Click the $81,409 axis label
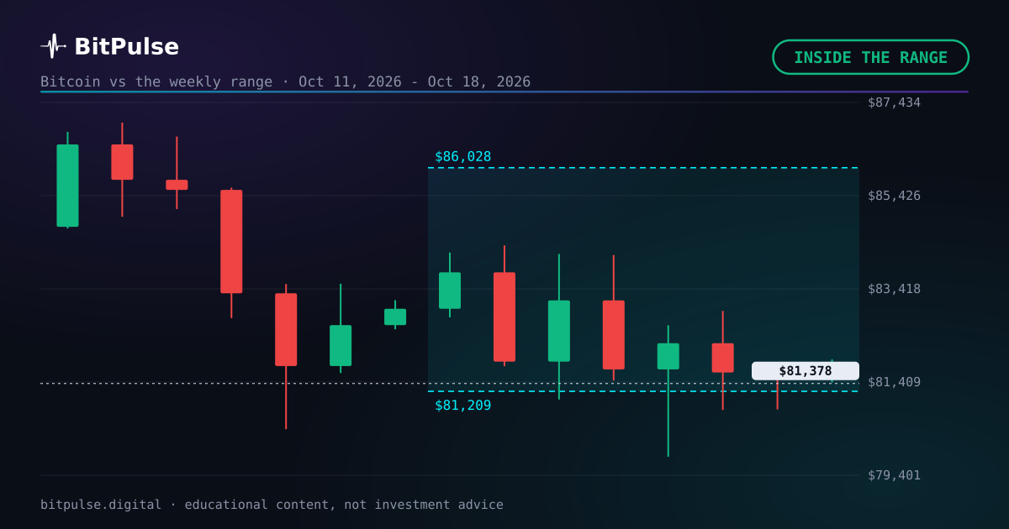The width and height of the screenshot is (1009, 529). pos(894,382)
